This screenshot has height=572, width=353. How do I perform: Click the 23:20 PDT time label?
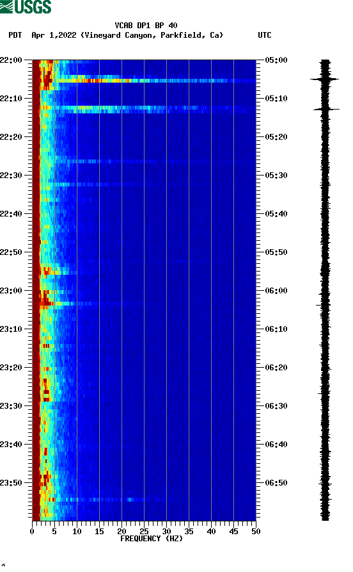pos(11,368)
